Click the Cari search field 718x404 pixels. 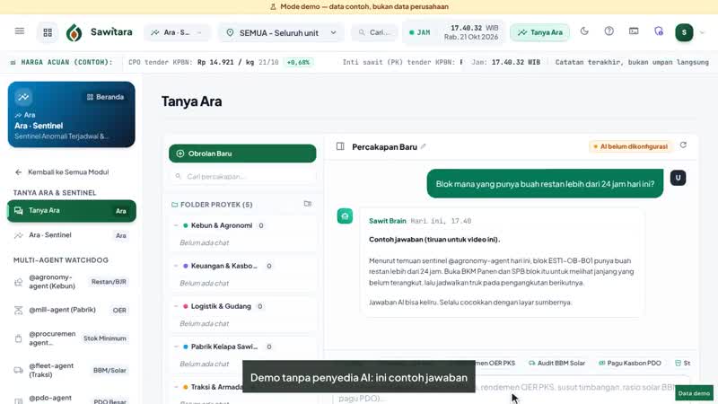(x=374, y=32)
